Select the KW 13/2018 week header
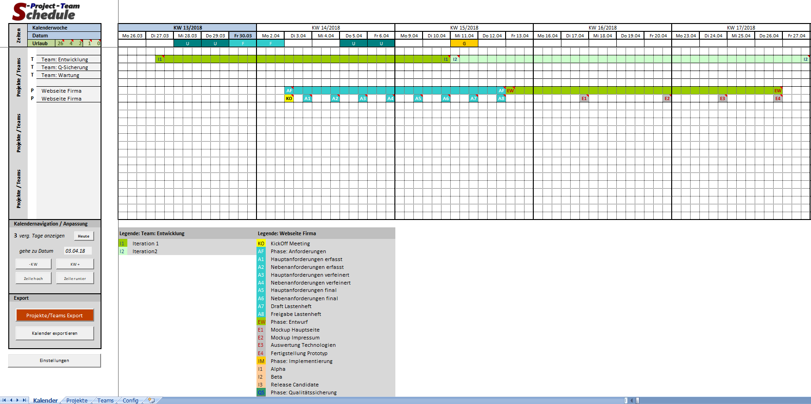Image resolution: width=811 pixels, height=404 pixels. tap(187, 28)
